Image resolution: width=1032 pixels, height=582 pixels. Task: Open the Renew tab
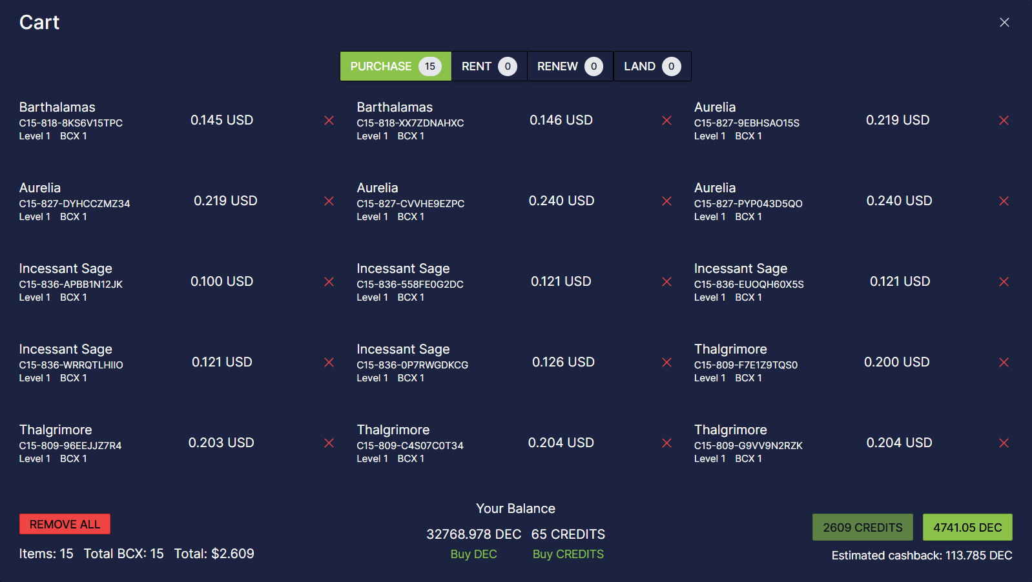570,66
